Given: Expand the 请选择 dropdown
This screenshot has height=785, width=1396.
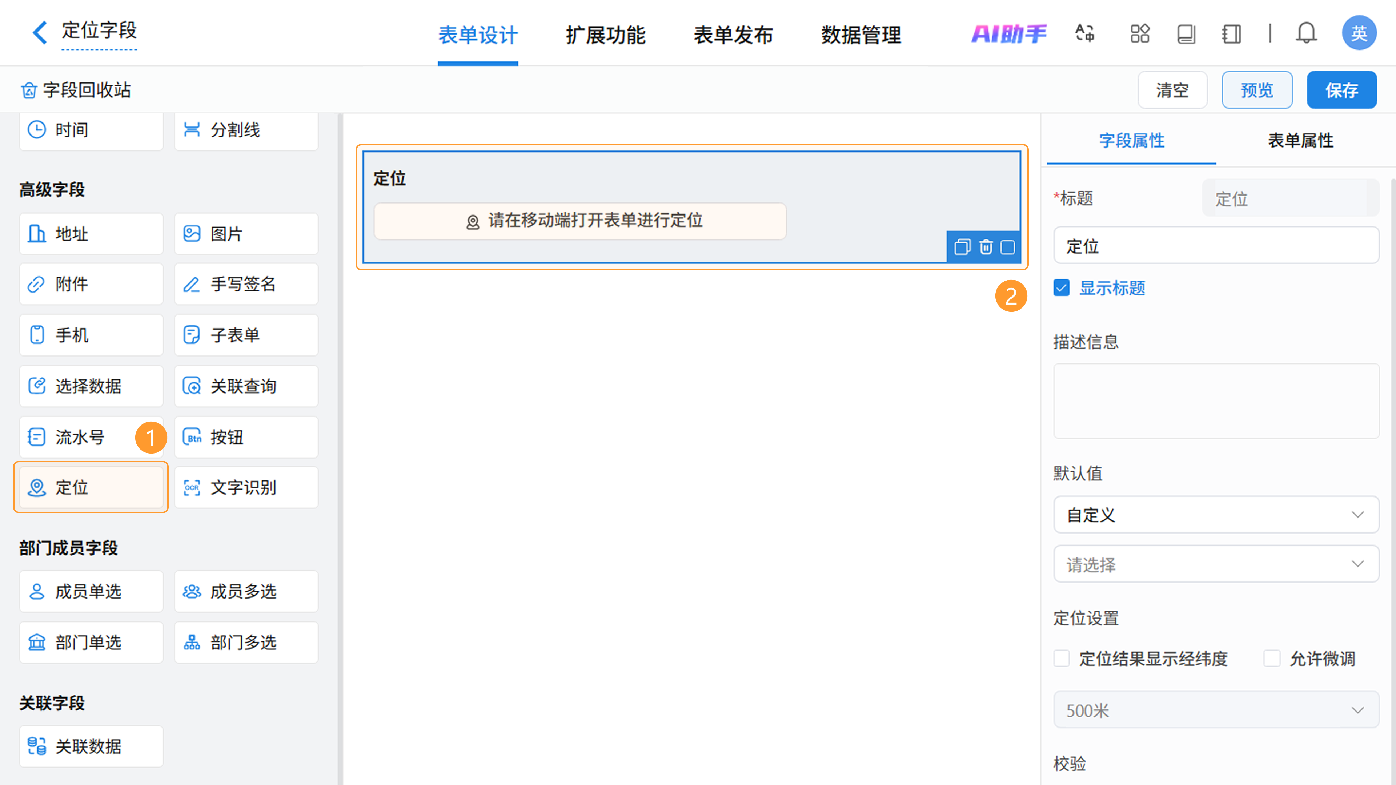Looking at the screenshot, I should (1216, 564).
